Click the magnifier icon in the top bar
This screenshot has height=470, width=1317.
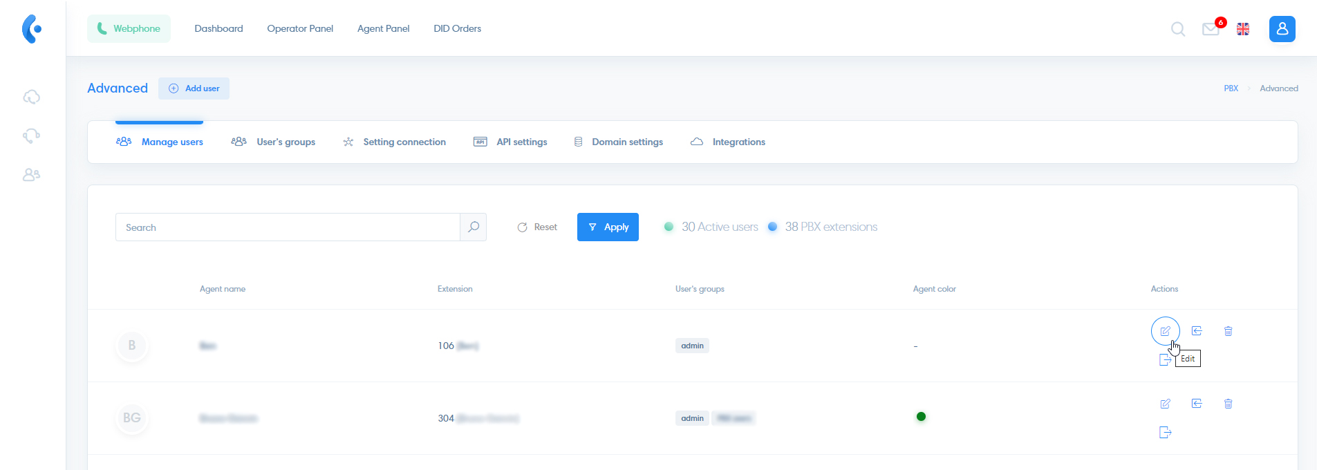pyautogui.click(x=1177, y=29)
